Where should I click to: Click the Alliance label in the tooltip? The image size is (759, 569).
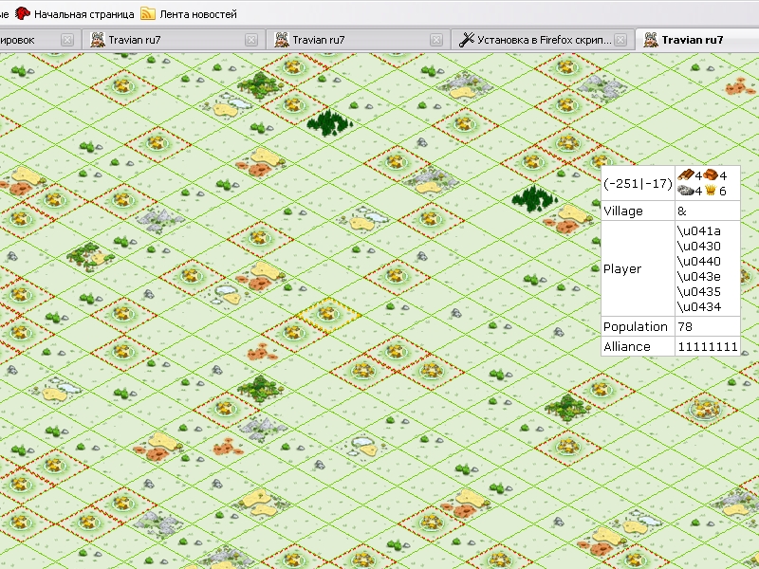(627, 347)
